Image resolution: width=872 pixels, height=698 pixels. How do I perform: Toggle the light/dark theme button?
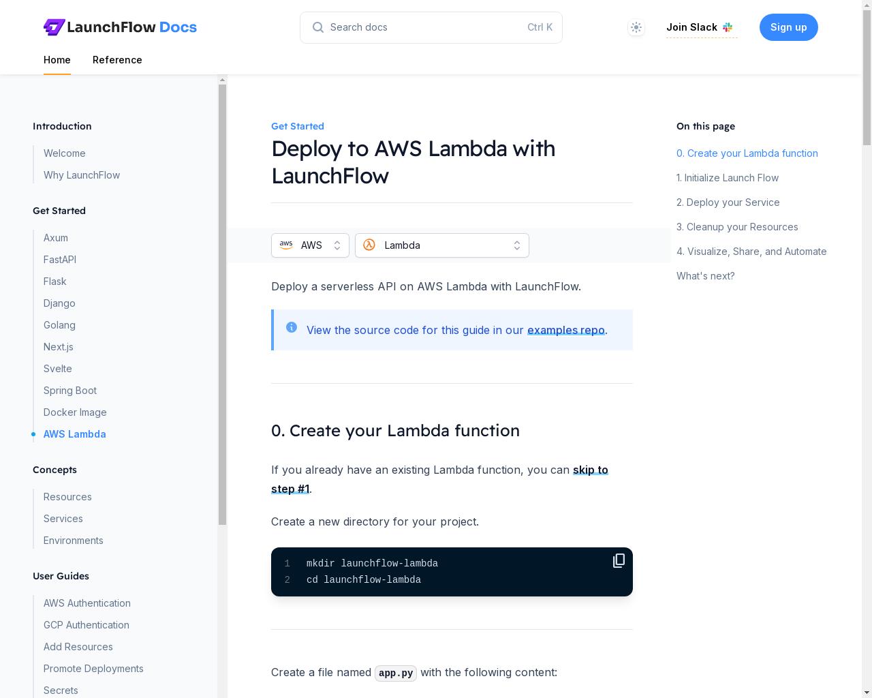(x=636, y=27)
